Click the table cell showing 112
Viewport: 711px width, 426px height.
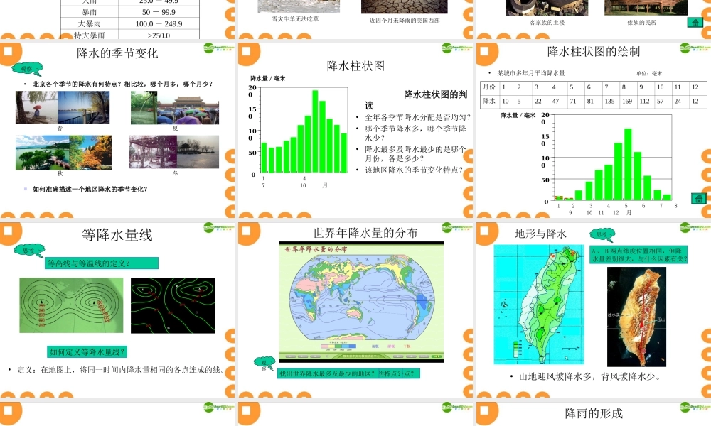[645, 102]
